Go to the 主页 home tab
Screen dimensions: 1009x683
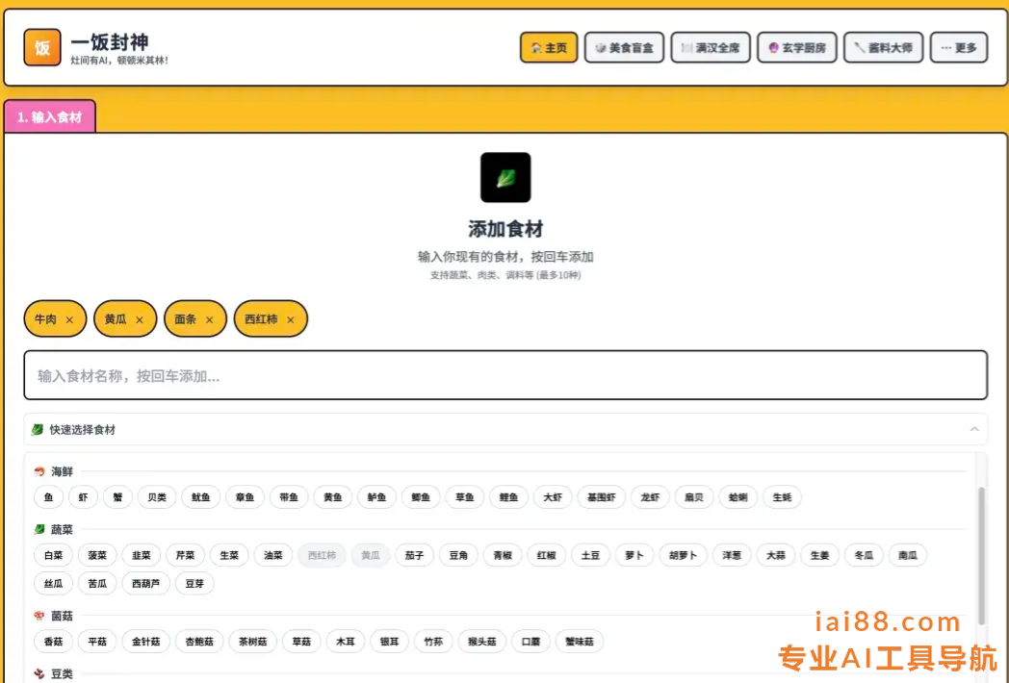point(549,48)
